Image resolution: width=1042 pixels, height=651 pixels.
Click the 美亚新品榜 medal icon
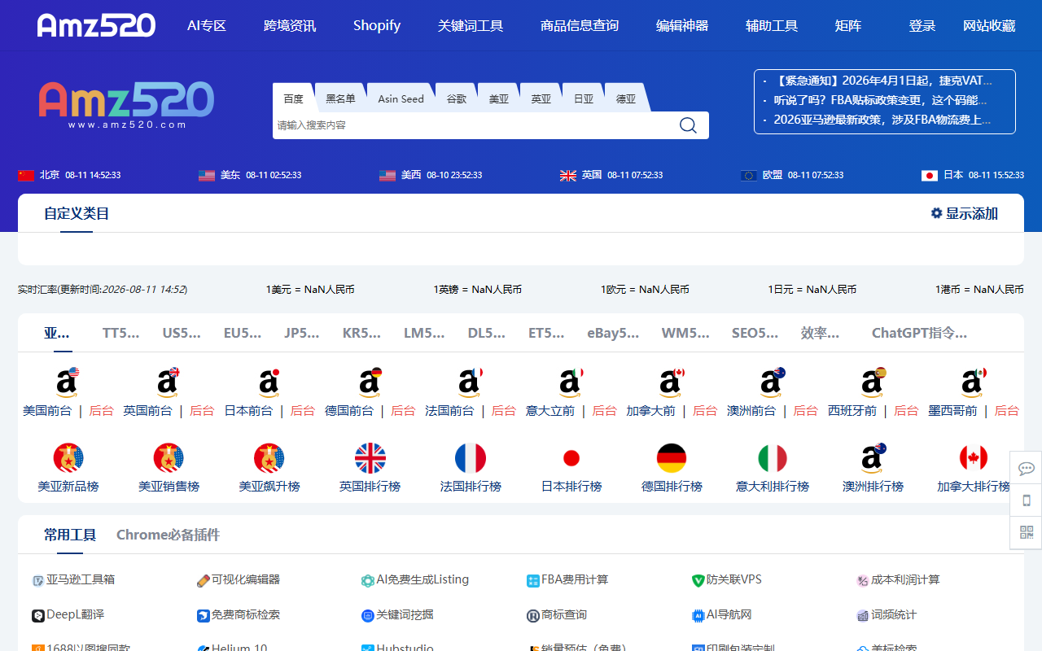pyautogui.click(x=68, y=458)
